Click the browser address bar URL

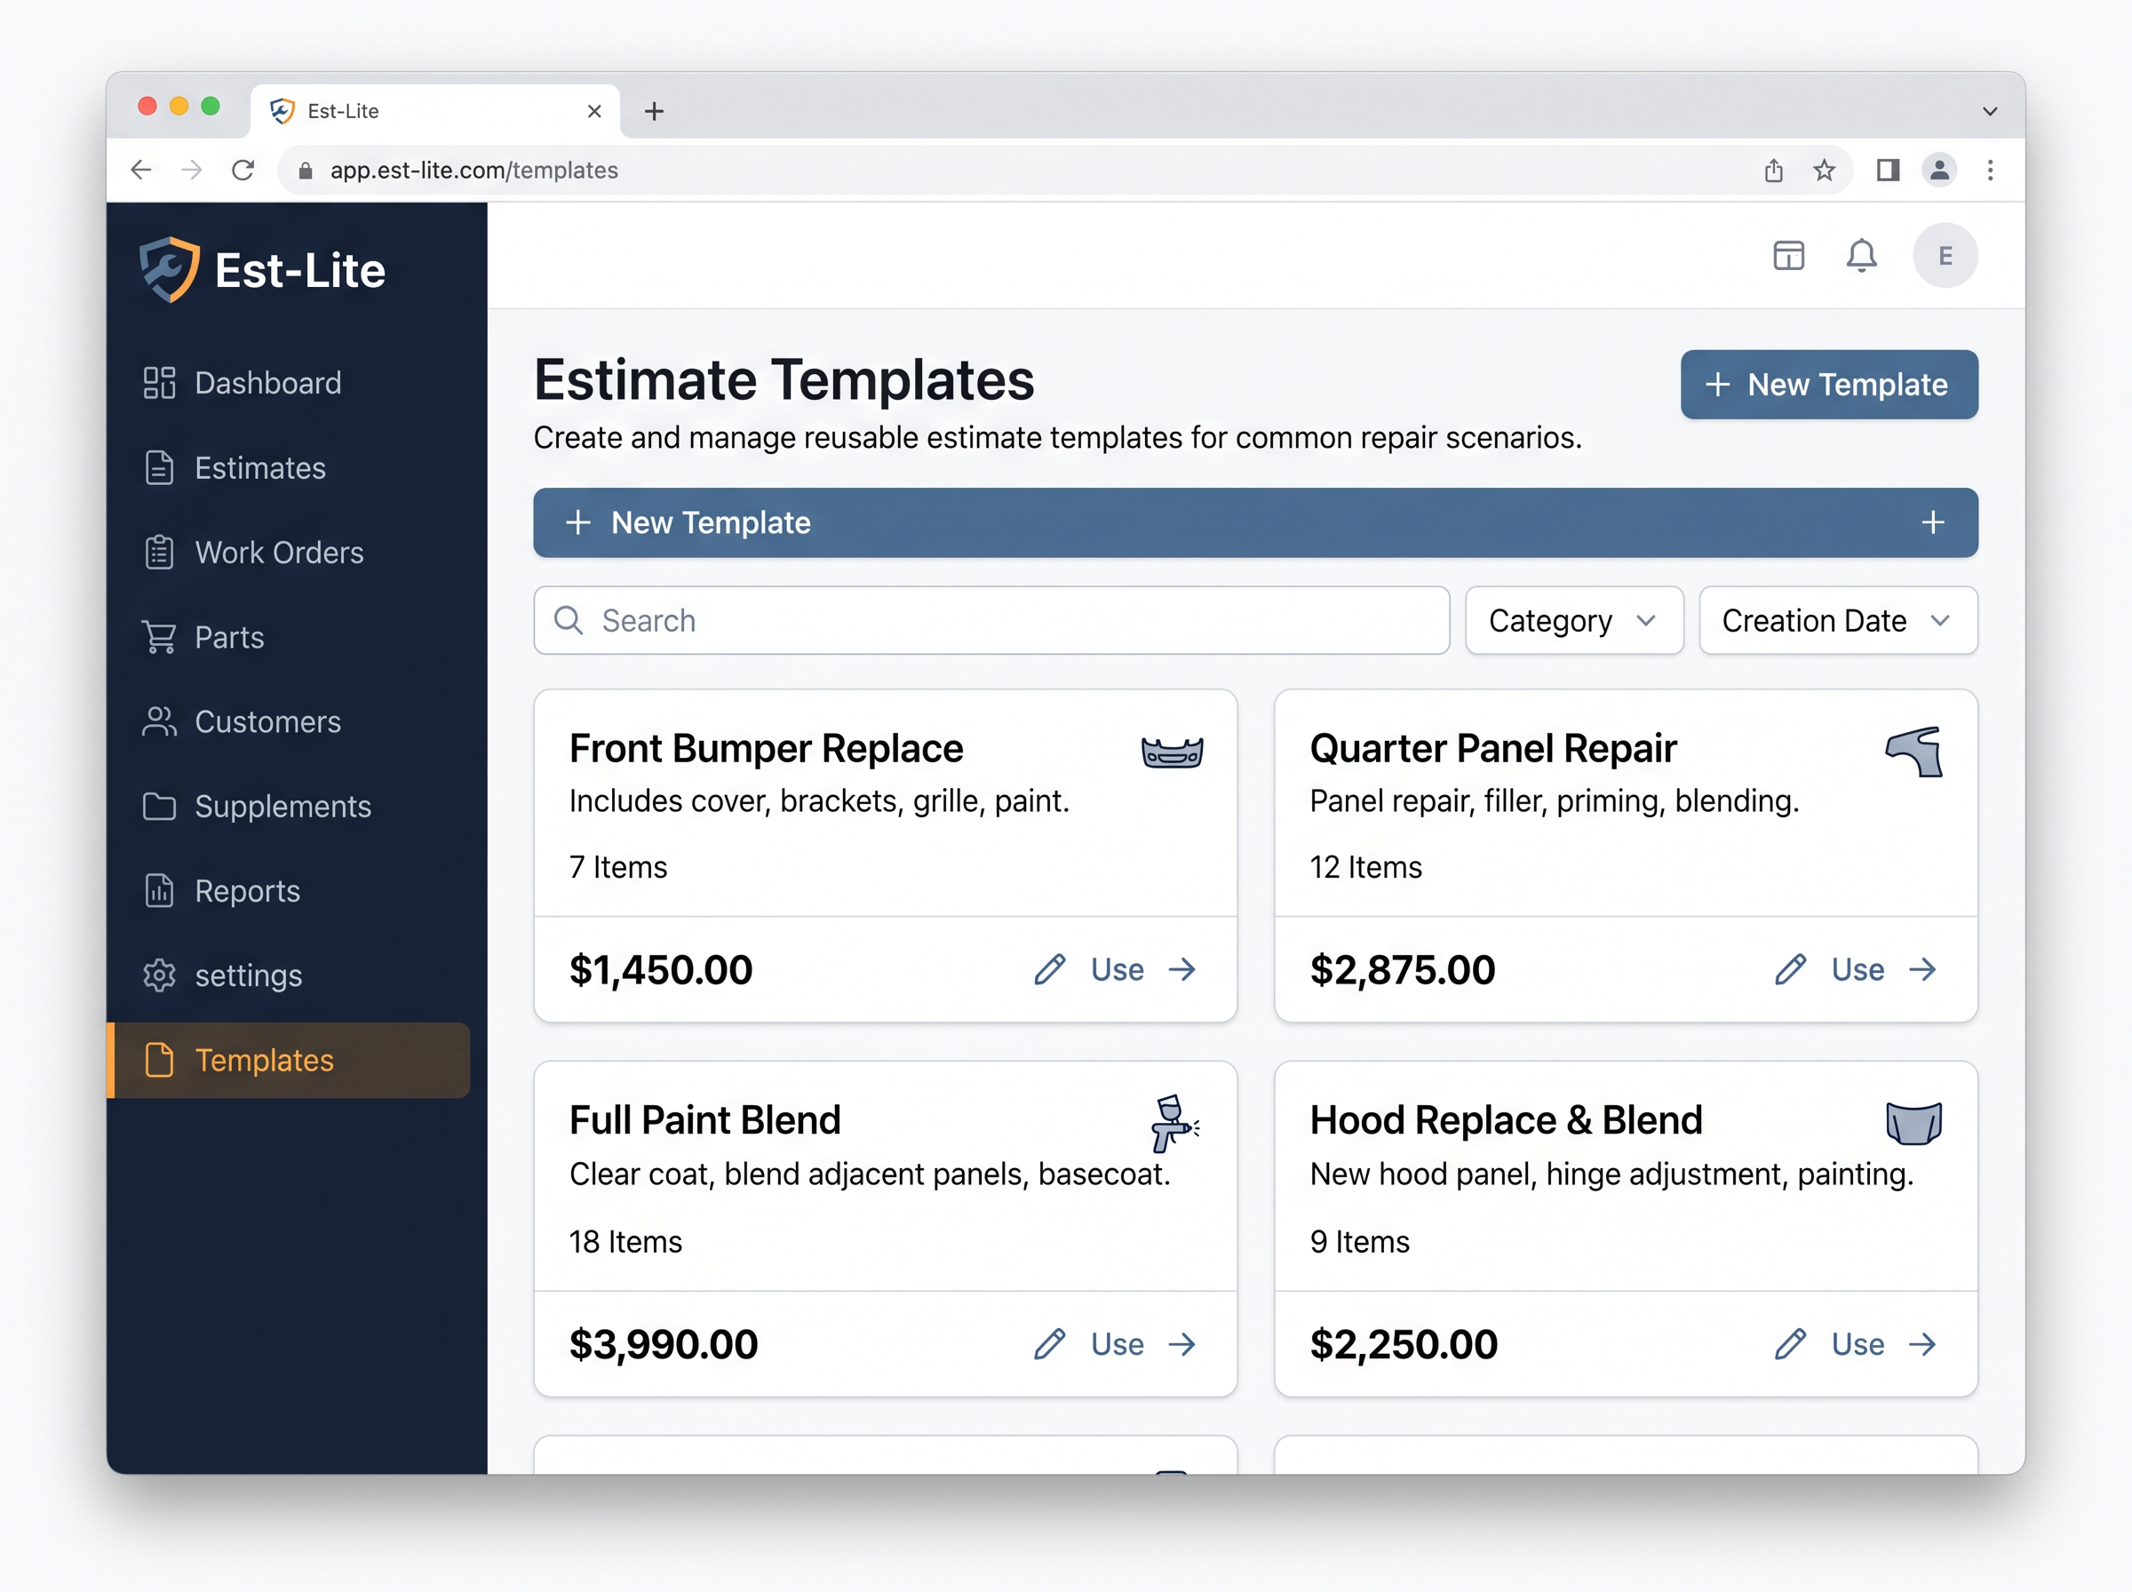click(x=474, y=171)
